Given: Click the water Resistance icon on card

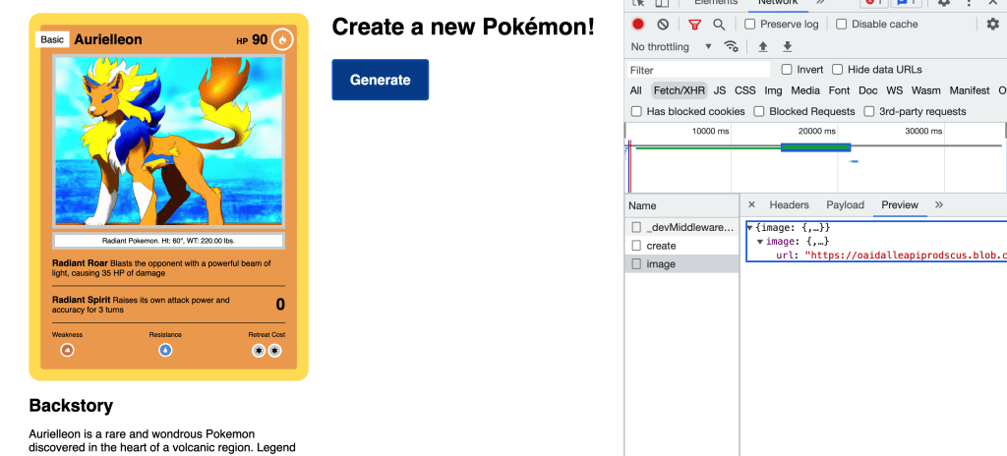Looking at the screenshot, I should click(x=165, y=350).
